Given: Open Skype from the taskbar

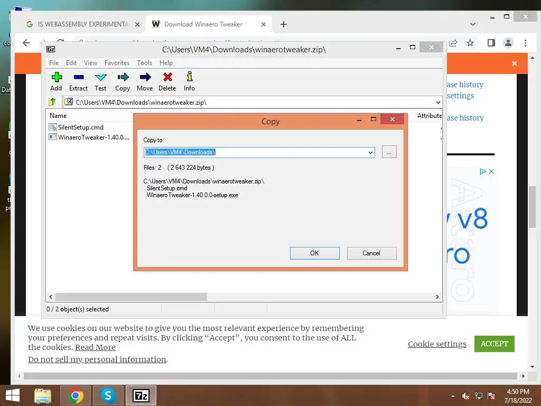Looking at the screenshot, I should click(x=108, y=395).
